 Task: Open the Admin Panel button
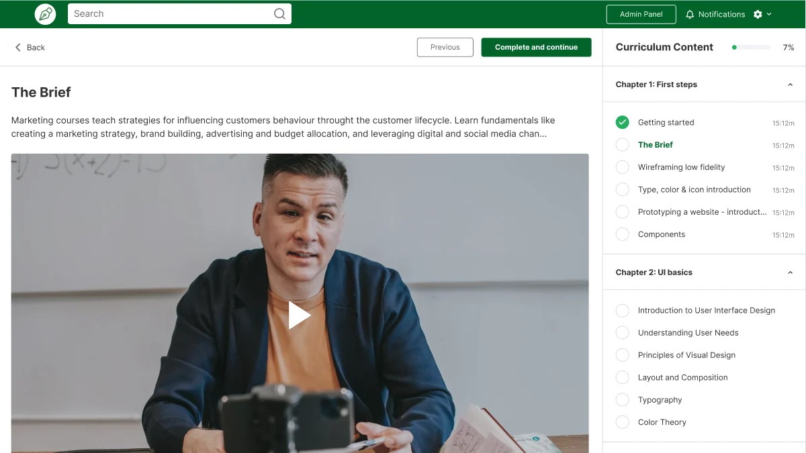pyautogui.click(x=641, y=14)
